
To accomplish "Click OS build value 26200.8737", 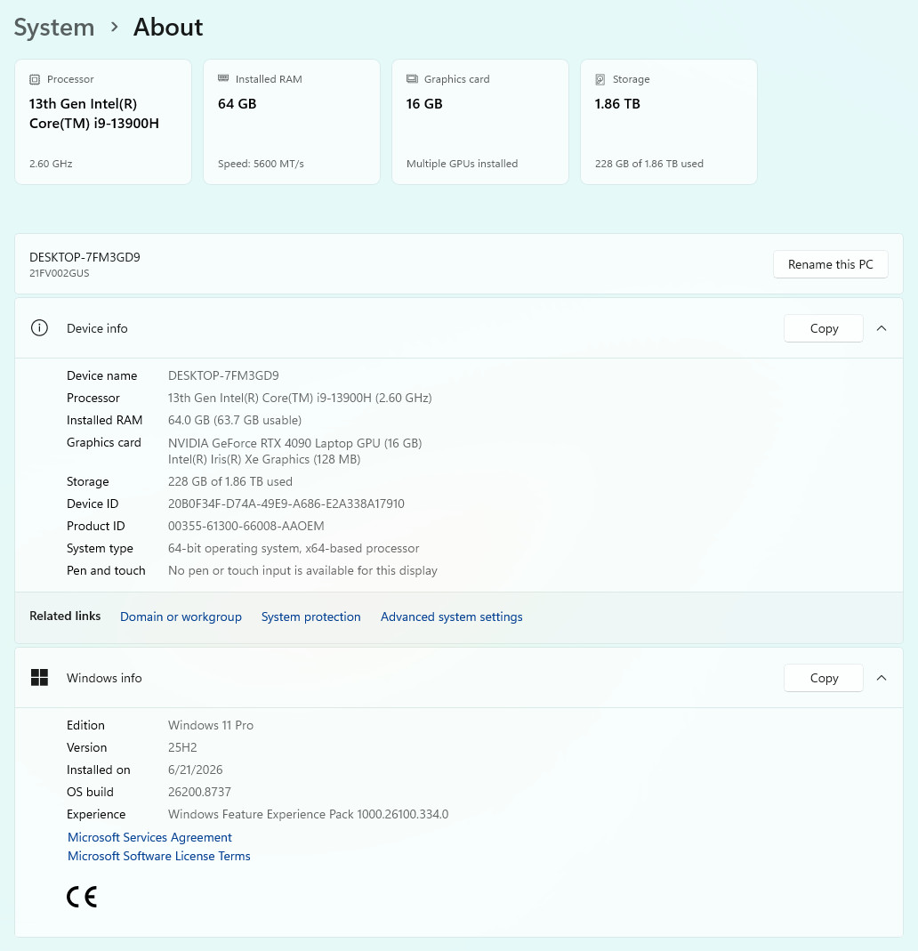I will pyautogui.click(x=199, y=792).
